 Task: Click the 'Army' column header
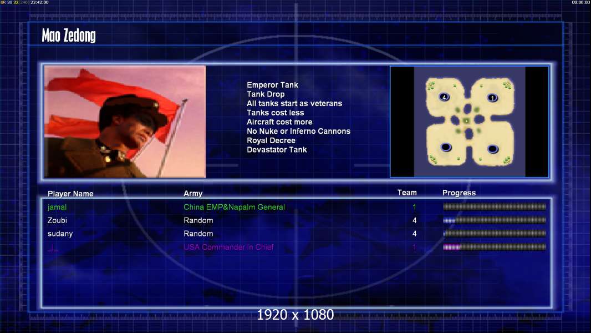click(193, 194)
